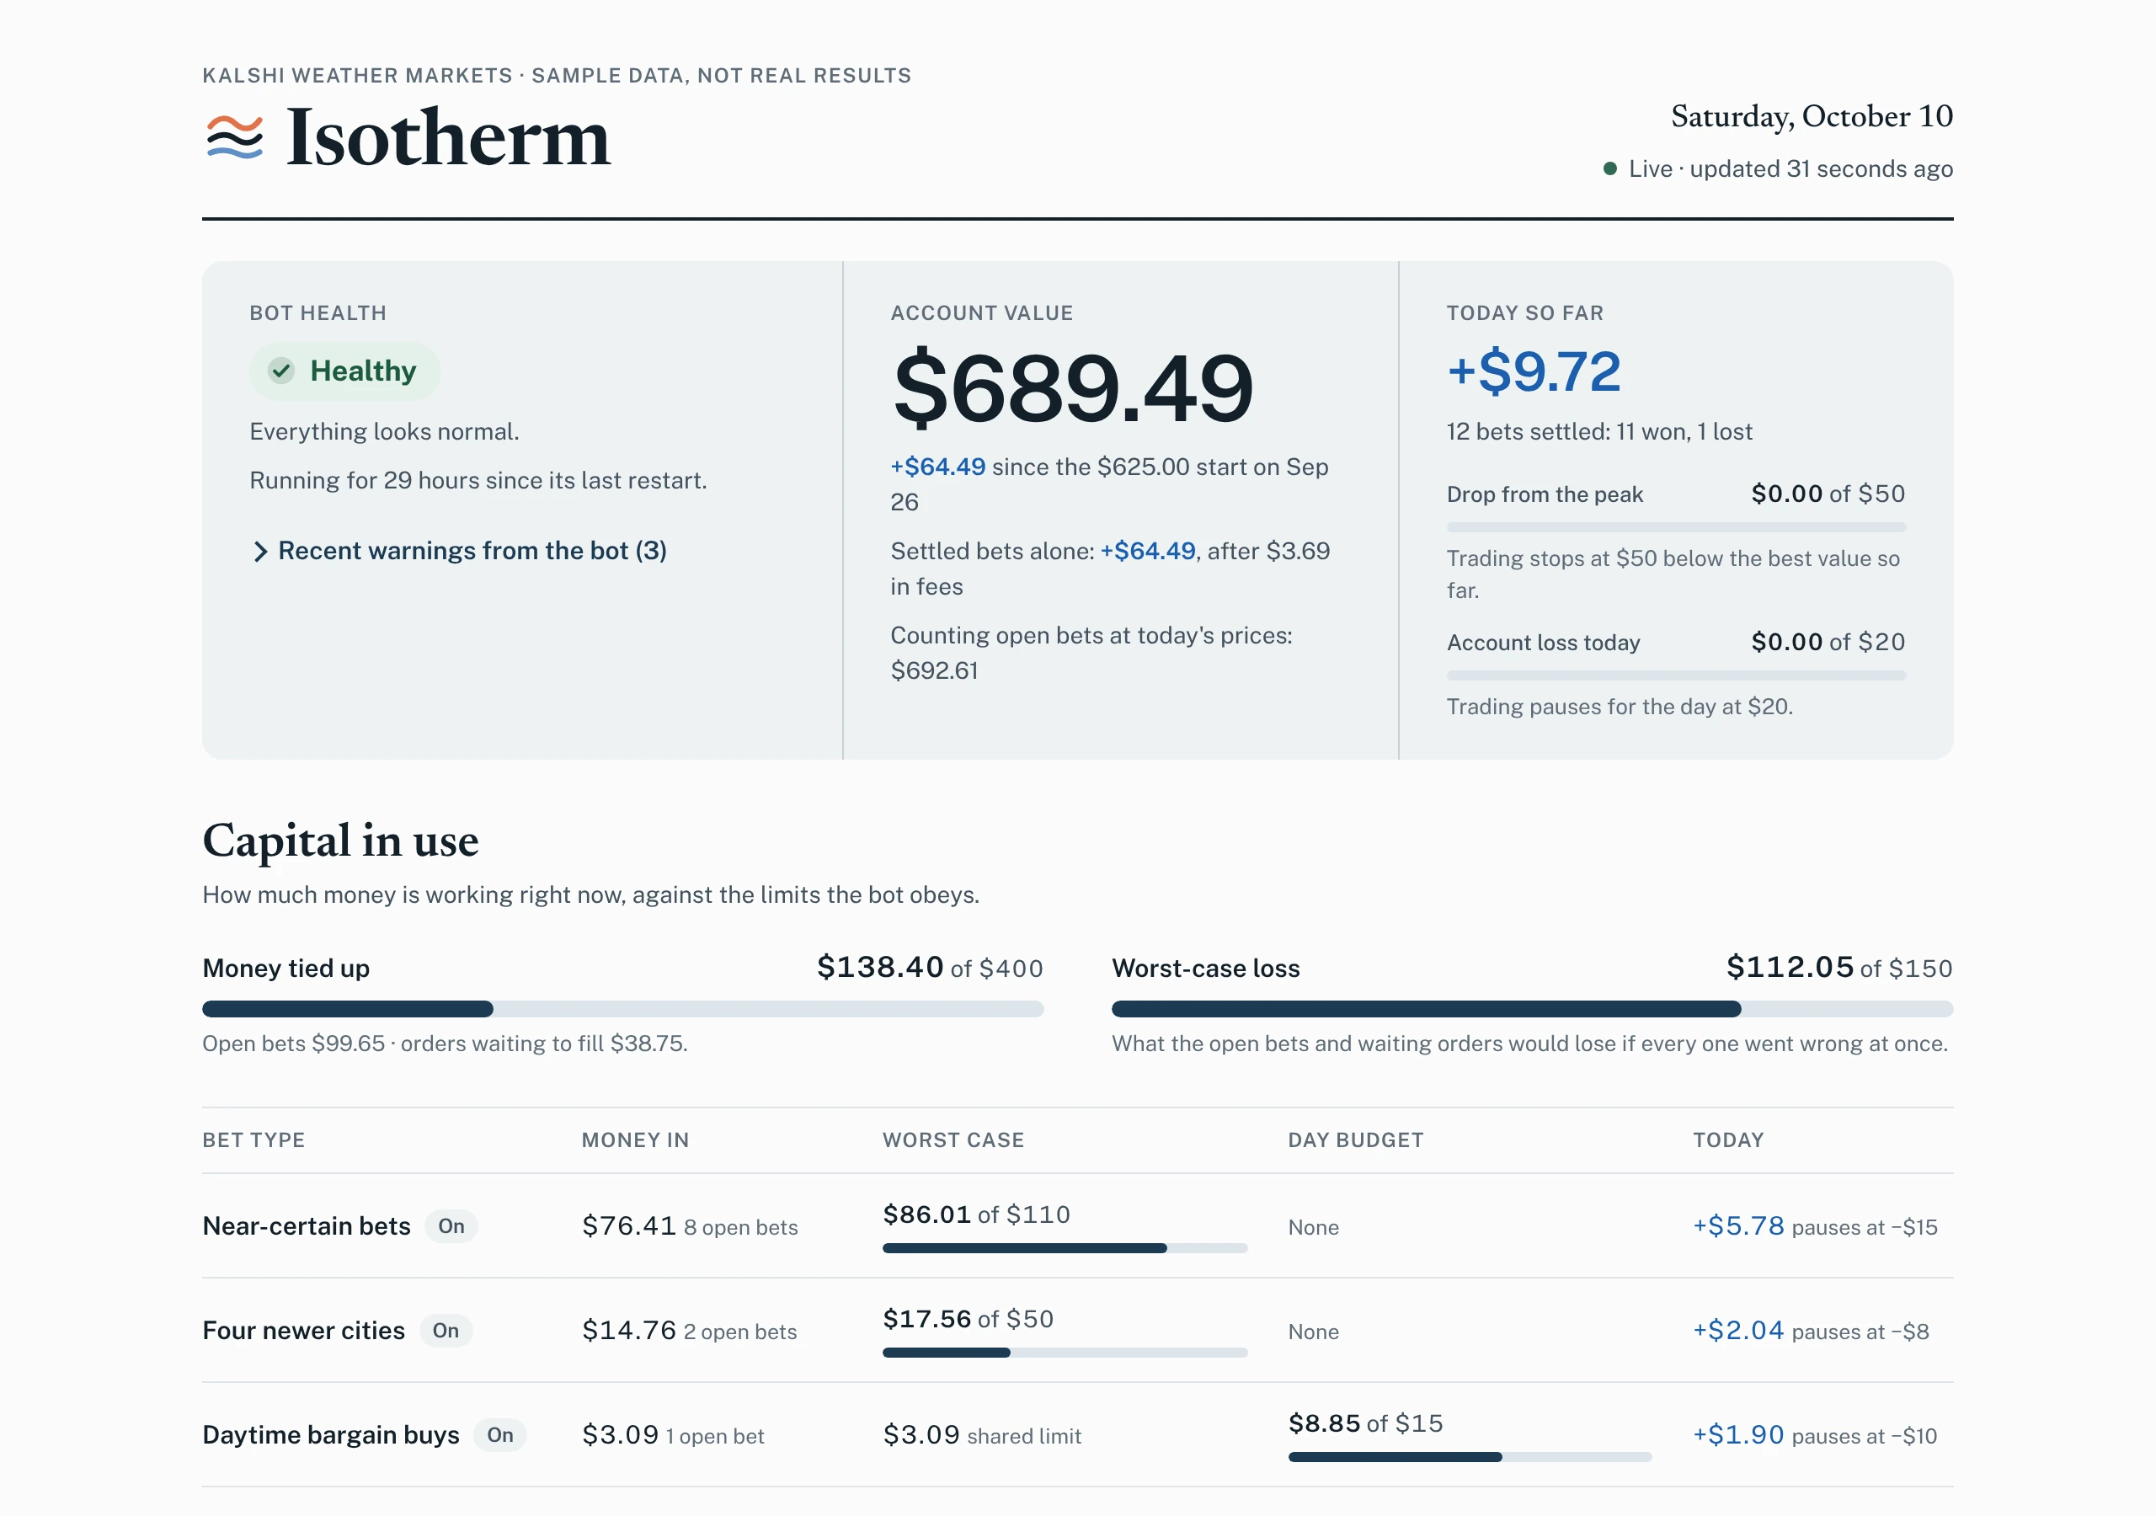Select the Near-certain bets row label

306,1225
